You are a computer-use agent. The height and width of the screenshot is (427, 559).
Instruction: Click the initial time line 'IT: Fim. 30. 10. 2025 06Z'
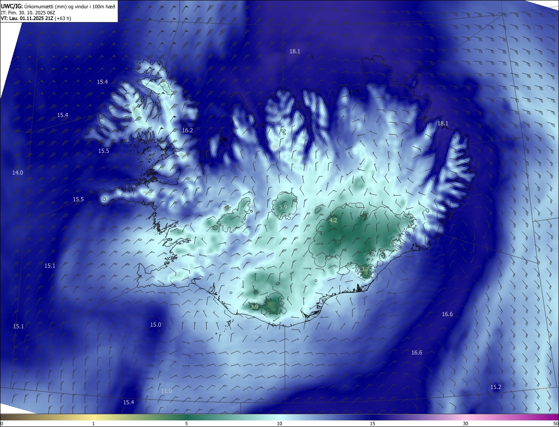[x=28, y=13]
